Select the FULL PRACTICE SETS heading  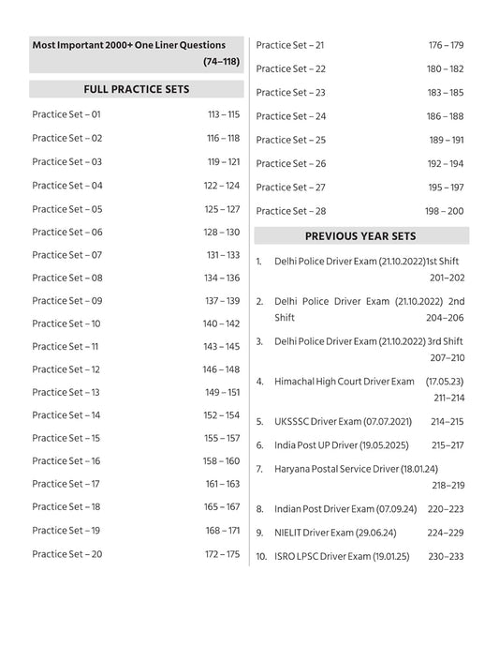click(137, 89)
